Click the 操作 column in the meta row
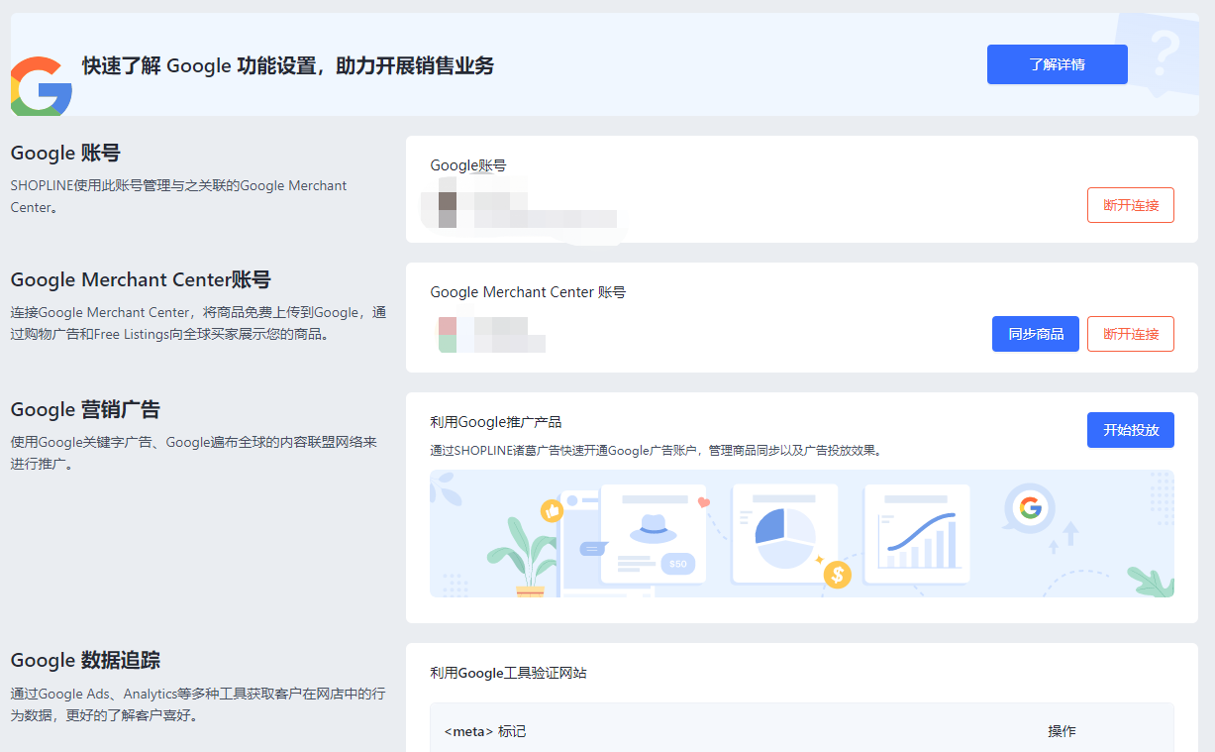 [x=1062, y=731]
